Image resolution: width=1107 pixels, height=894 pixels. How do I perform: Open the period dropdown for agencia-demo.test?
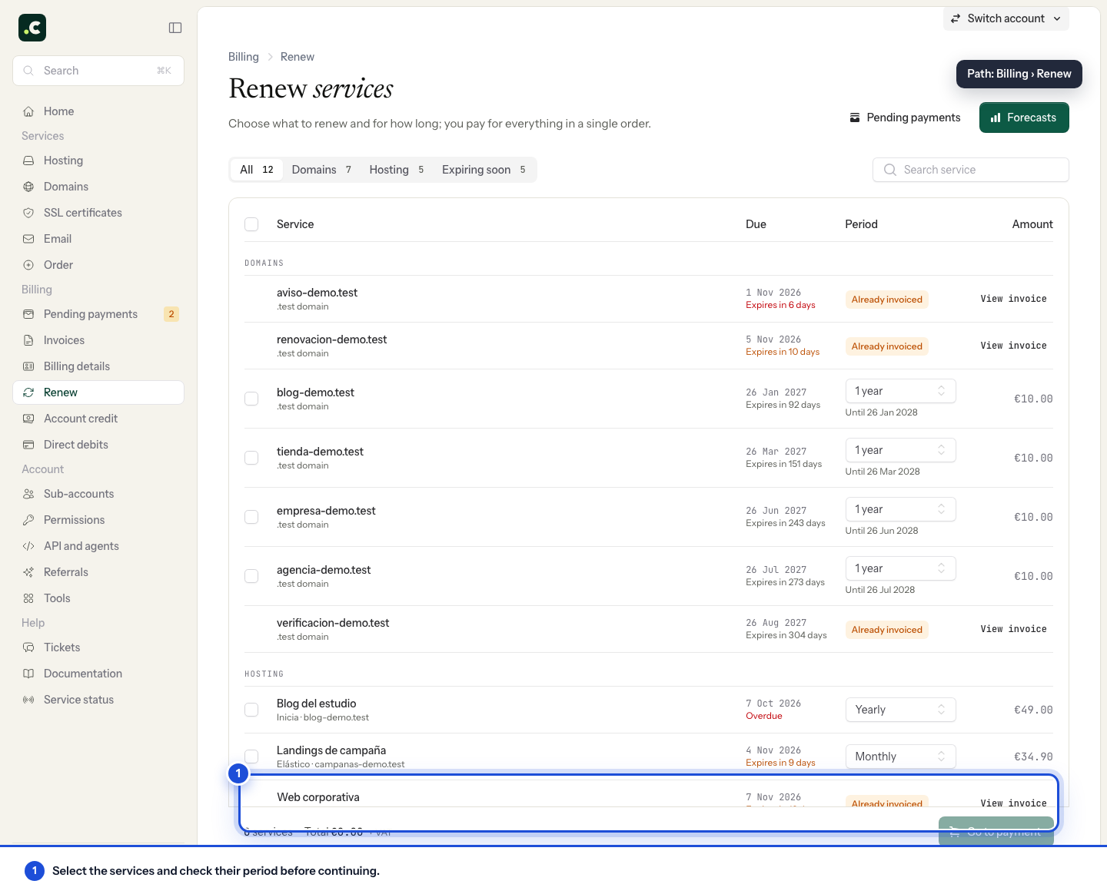click(900, 568)
